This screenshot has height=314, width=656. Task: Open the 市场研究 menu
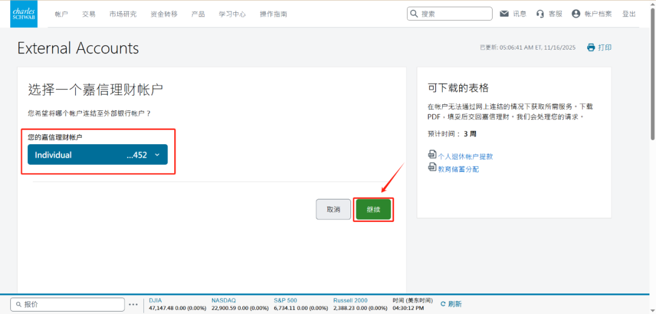(123, 14)
